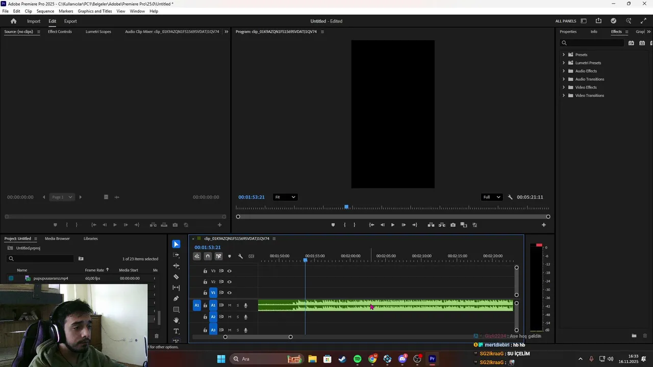Select the Hand tool

click(176, 320)
